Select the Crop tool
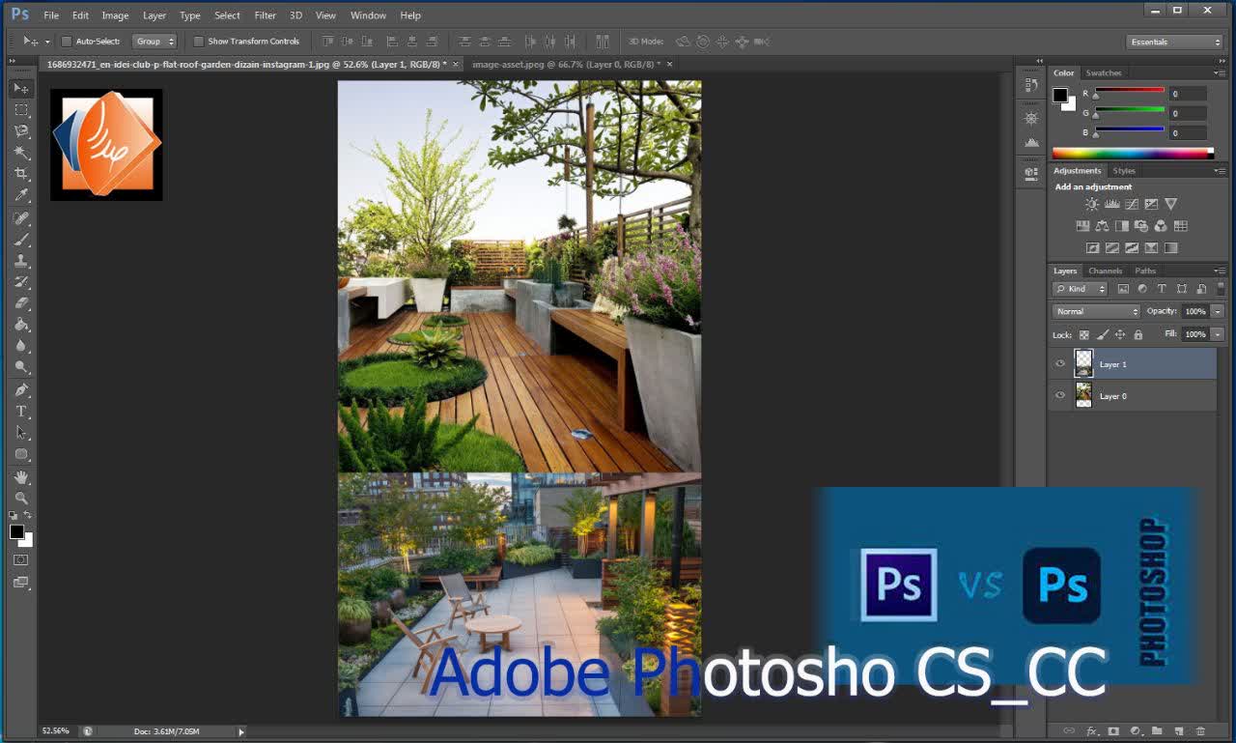 pyautogui.click(x=21, y=174)
